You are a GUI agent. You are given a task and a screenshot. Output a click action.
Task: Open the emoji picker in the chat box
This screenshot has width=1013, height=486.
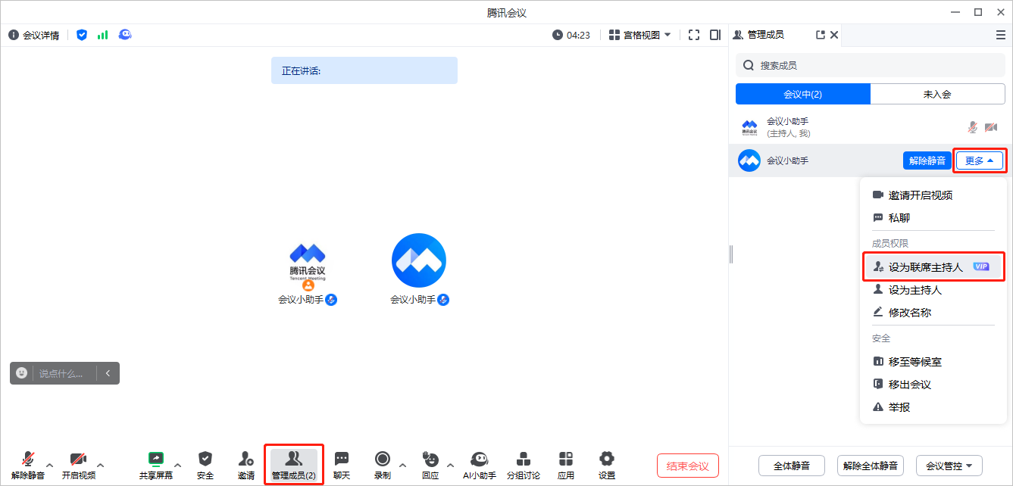[22, 373]
